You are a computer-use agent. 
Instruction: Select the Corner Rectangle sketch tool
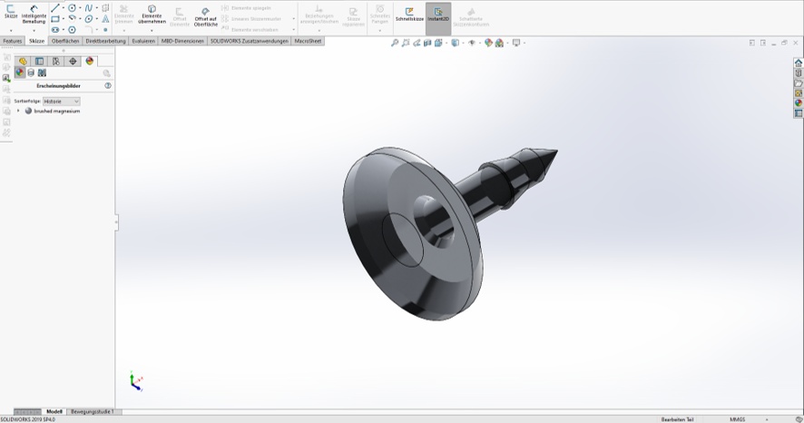point(54,19)
